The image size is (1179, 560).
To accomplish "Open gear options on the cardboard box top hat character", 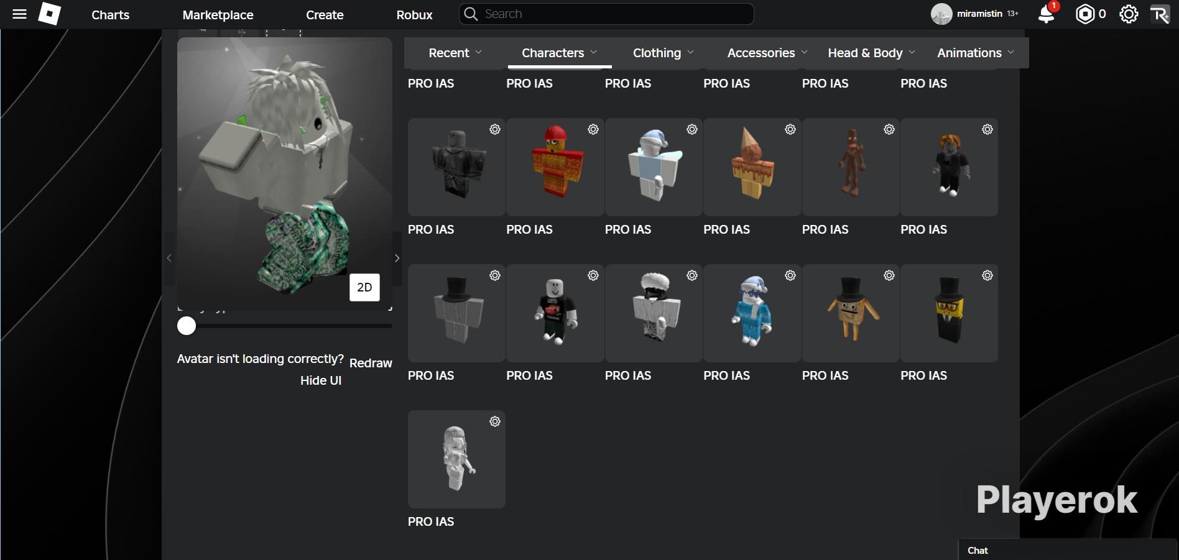I will tap(889, 275).
